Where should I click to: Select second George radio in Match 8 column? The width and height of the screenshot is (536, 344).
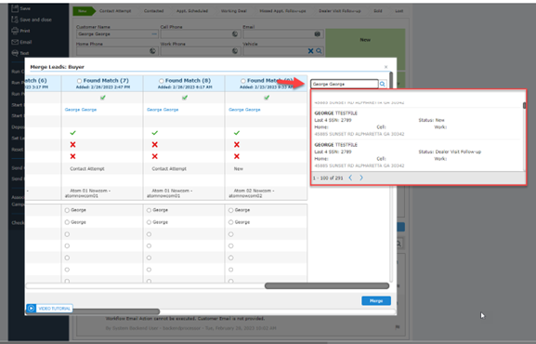coord(149,222)
